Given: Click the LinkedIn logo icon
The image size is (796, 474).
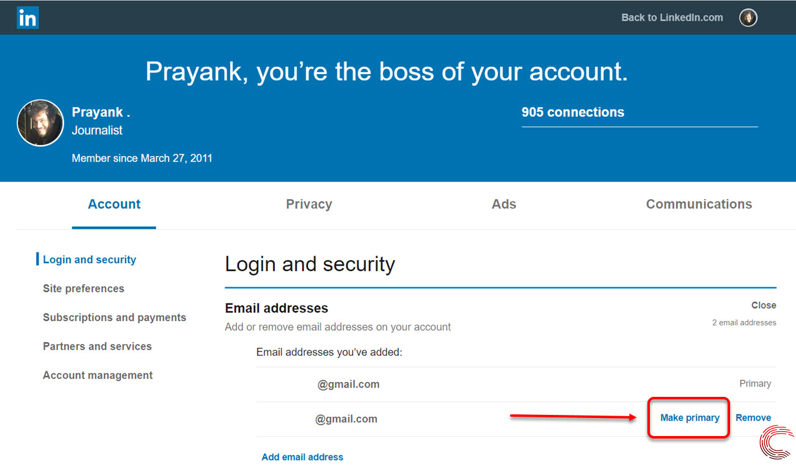Looking at the screenshot, I should click(28, 17).
